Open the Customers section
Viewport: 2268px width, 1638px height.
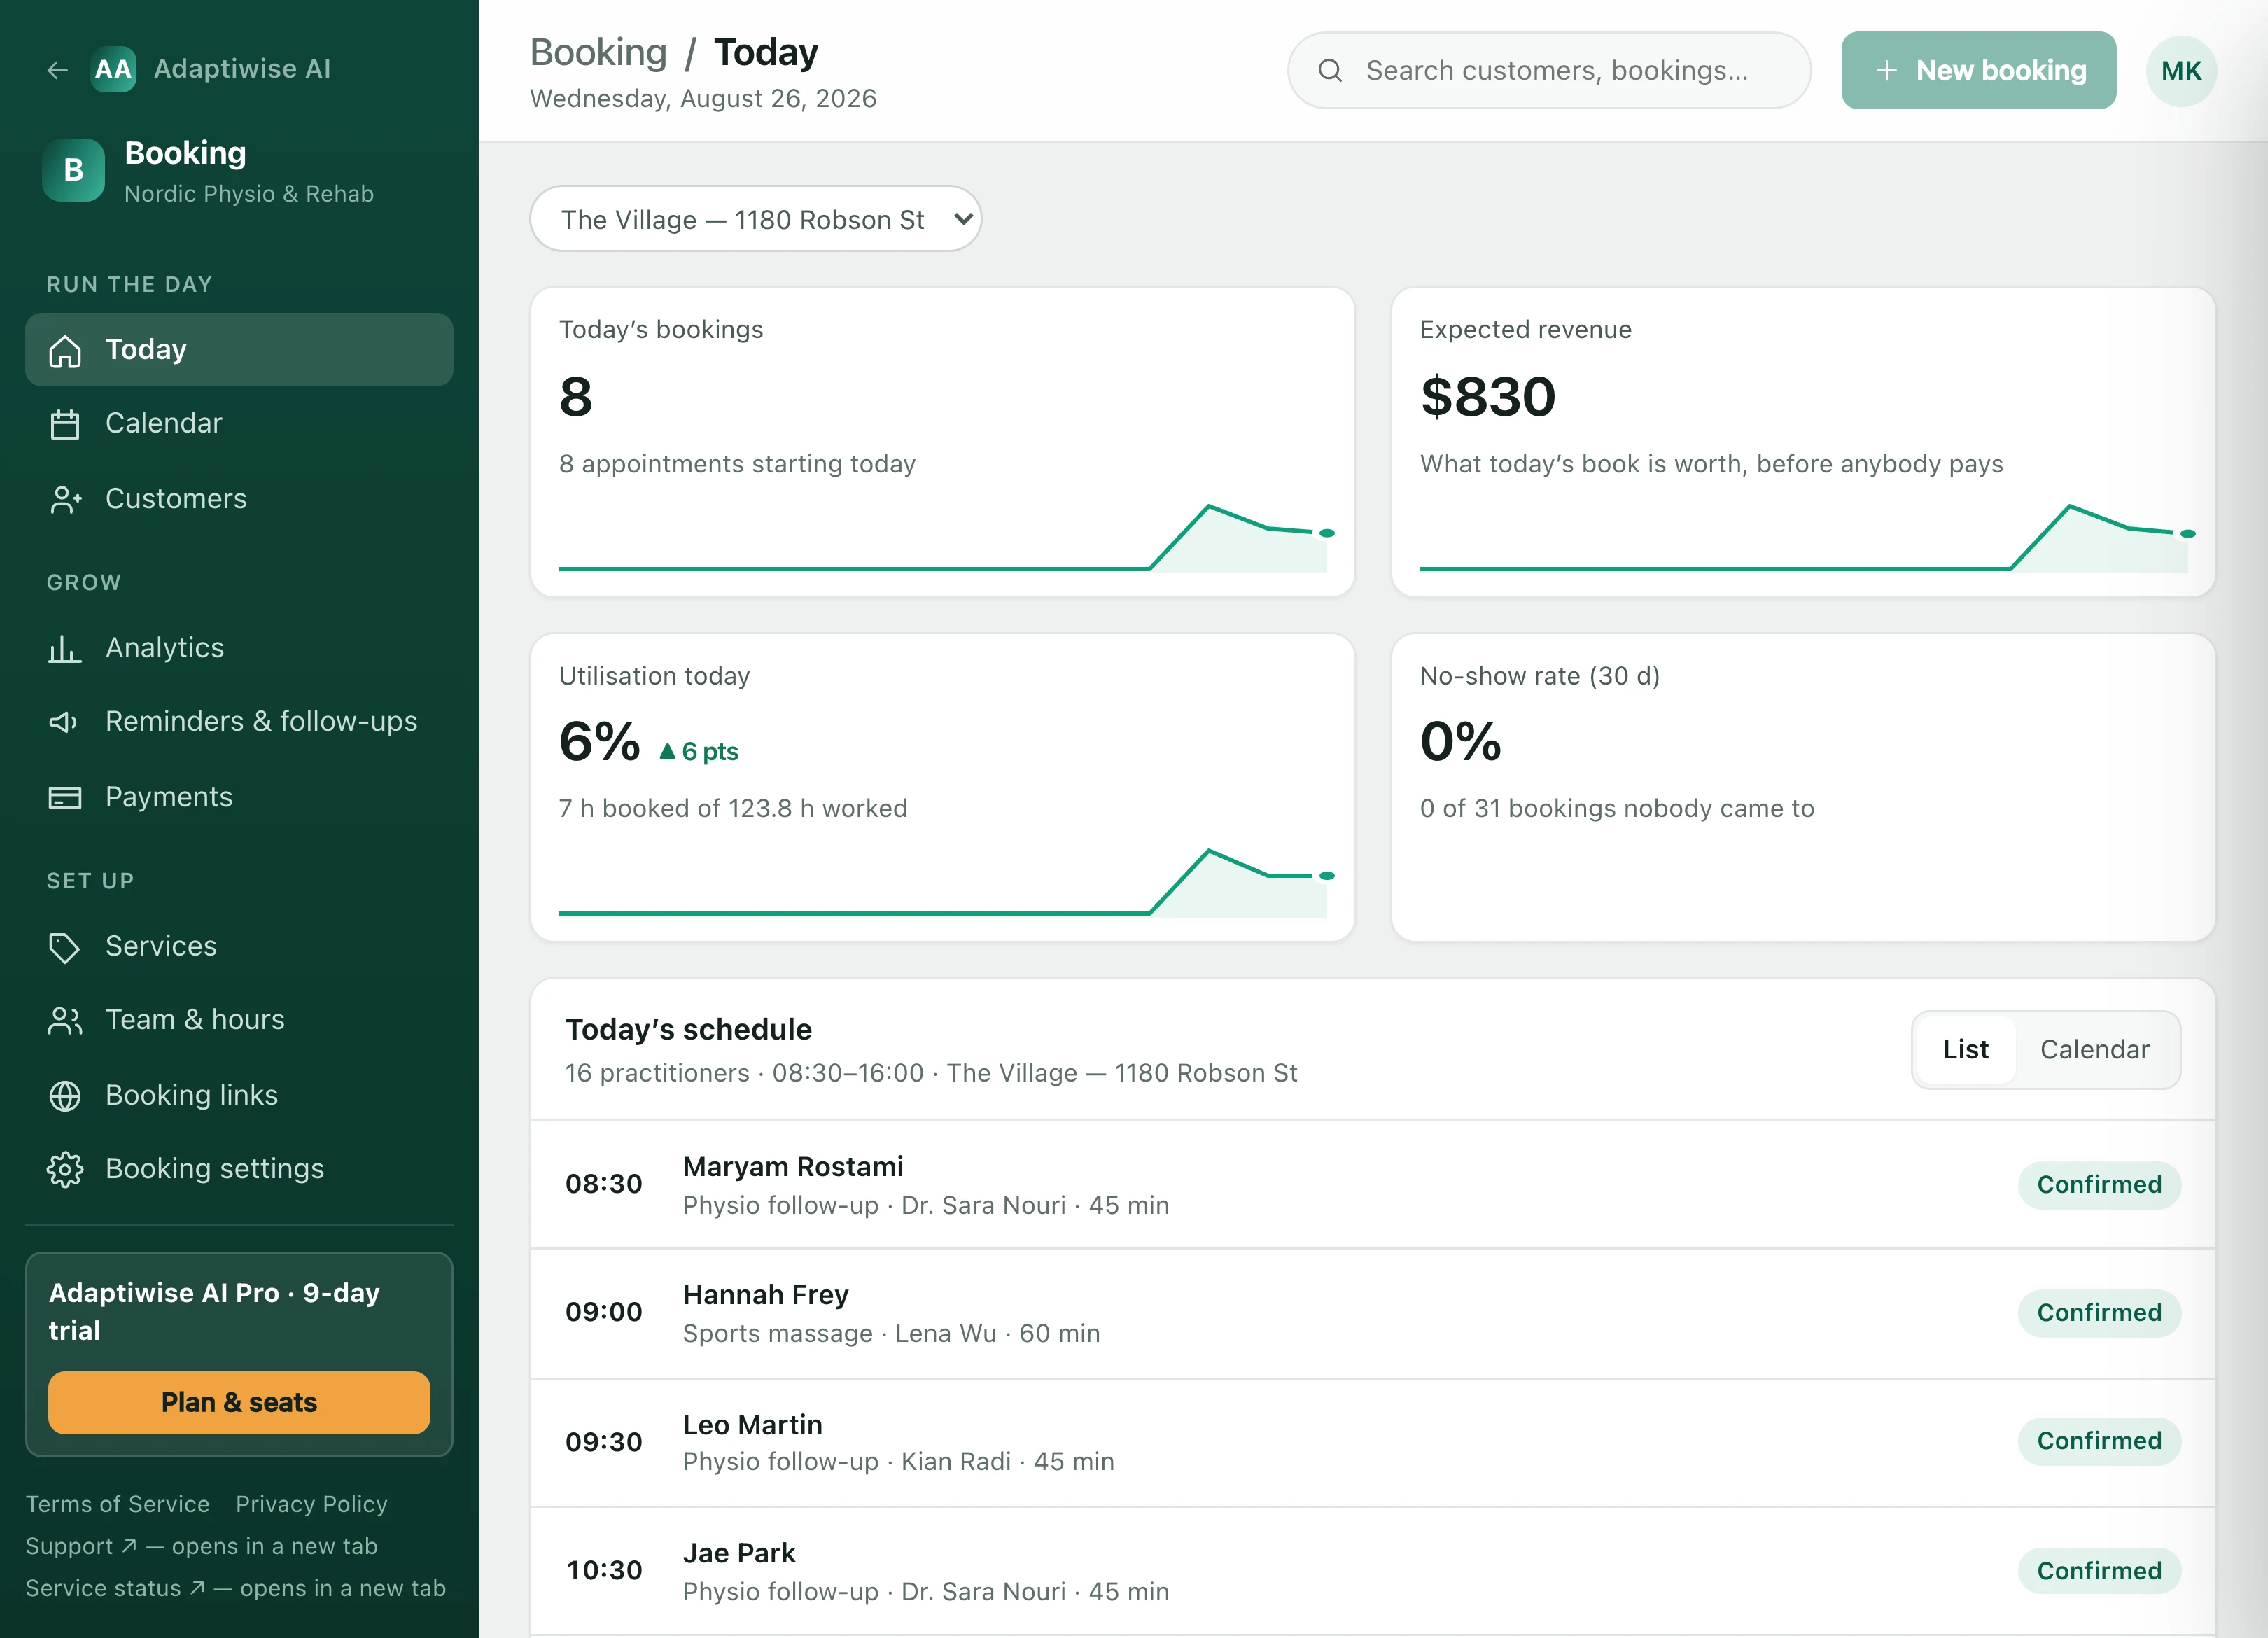[x=239, y=499]
